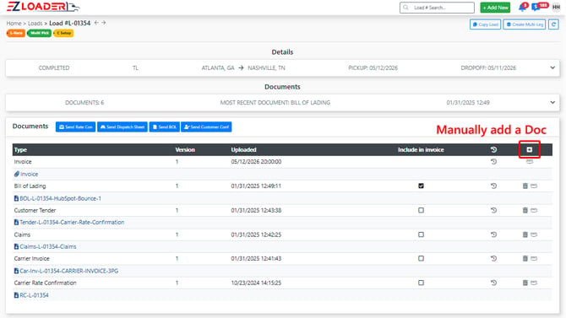Click the refresh icon button near Create Multi Leg
The width and height of the screenshot is (566, 318).
553,24
